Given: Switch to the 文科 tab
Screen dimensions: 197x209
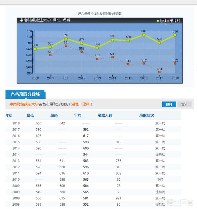Looking at the screenshot, I should tap(184, 104).
